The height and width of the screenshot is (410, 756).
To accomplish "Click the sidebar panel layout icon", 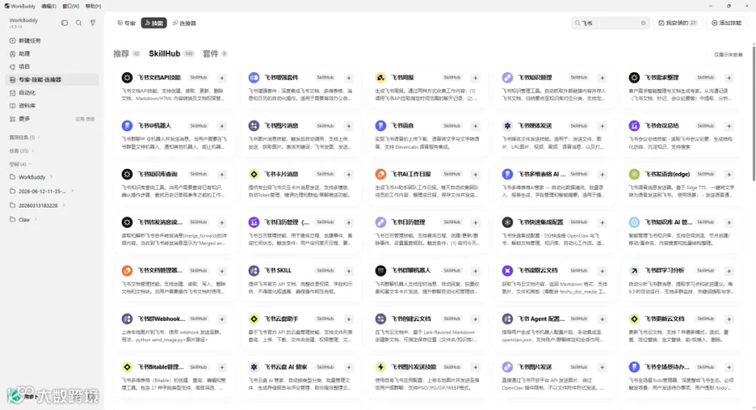I will pos(65,23).
